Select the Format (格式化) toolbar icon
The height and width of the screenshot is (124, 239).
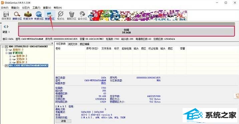[x=61, y=16]
